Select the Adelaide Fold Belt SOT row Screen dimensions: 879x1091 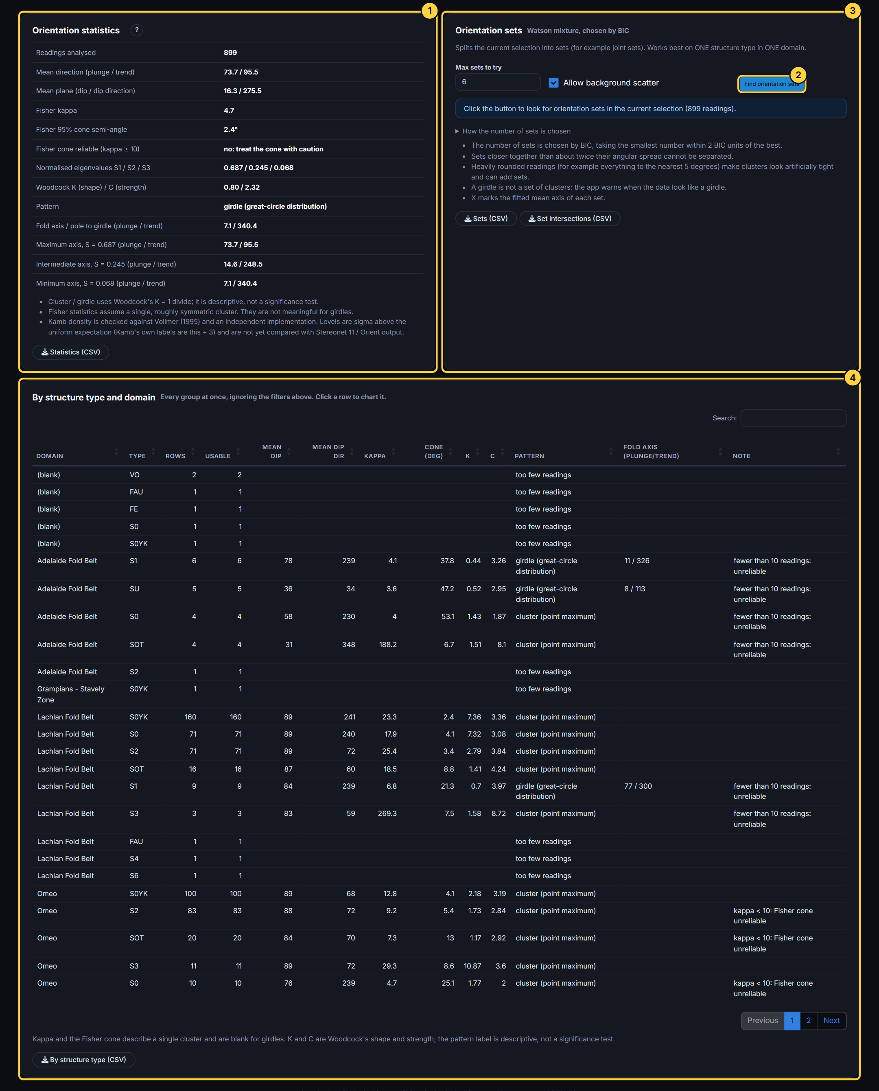click(439, 649)
